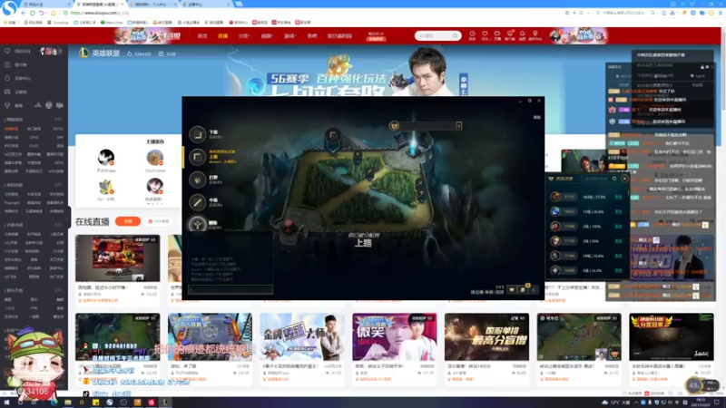Open the top-left recommended streamer avatar
The image size is (726, 408).
(106, 158)
